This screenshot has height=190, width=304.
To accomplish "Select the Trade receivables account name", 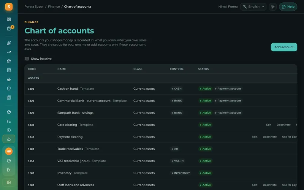I will click(70, 149).
